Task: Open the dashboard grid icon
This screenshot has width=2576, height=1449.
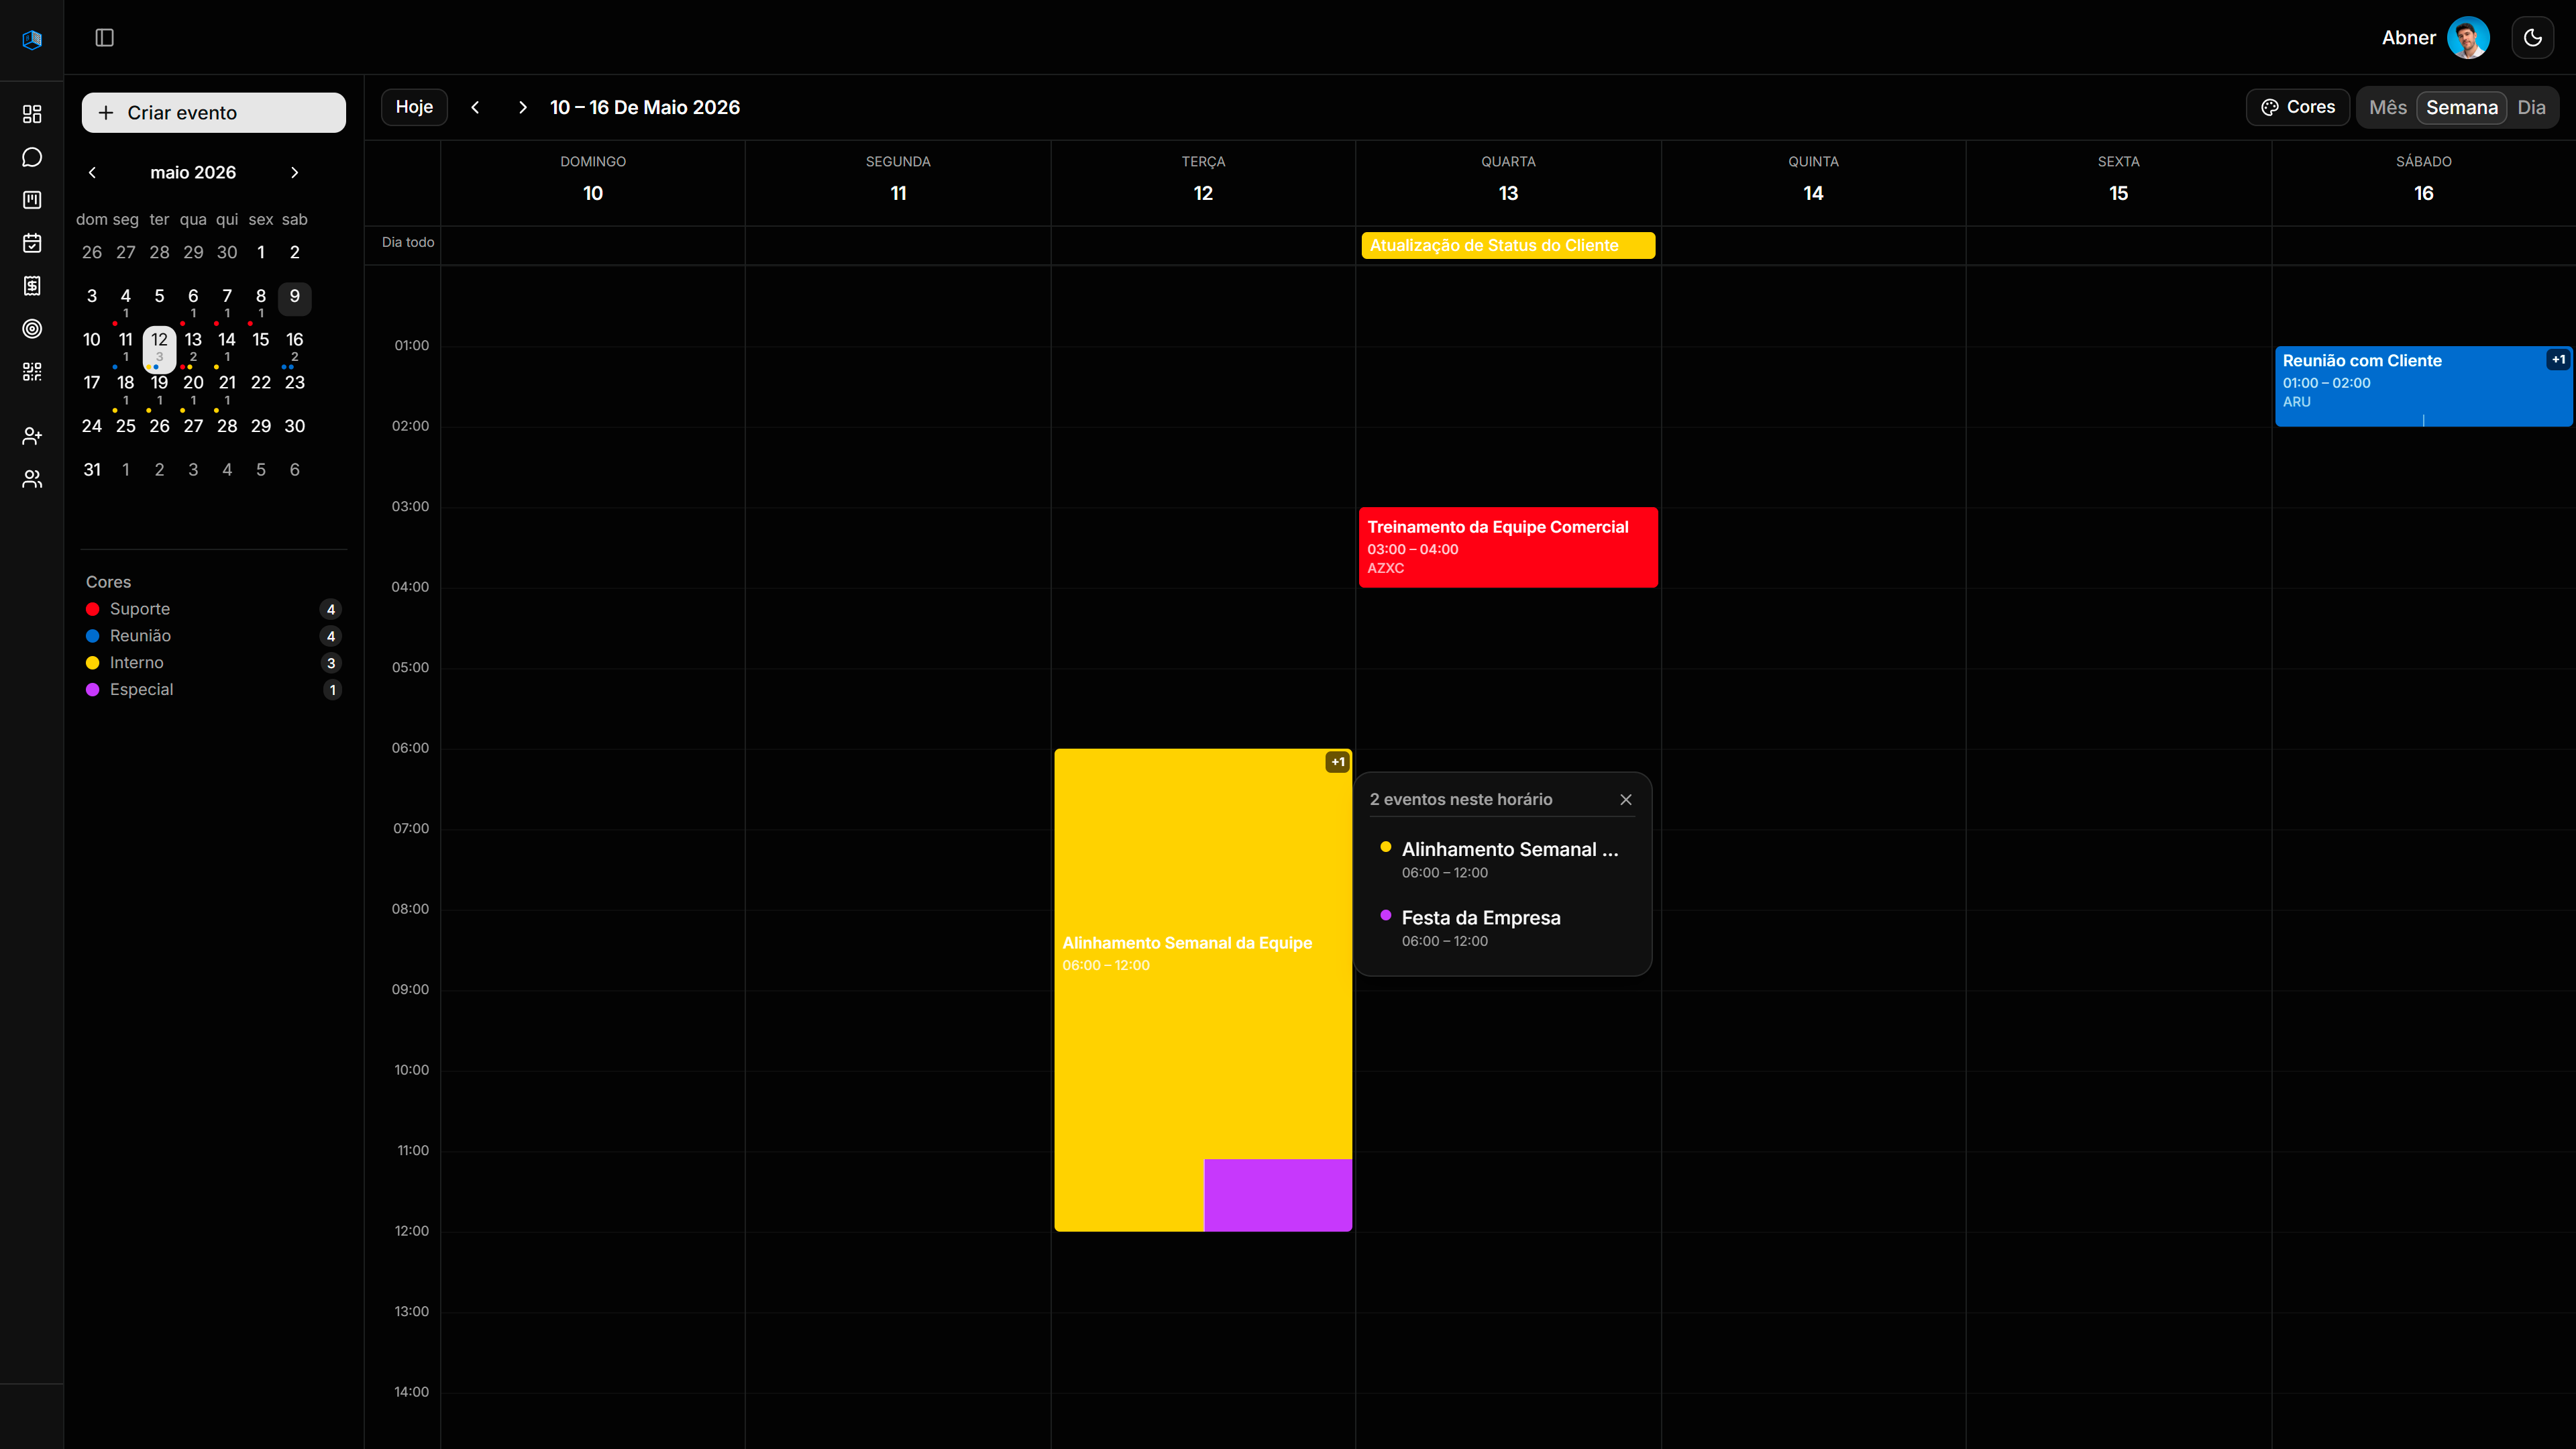Action: 32,114
